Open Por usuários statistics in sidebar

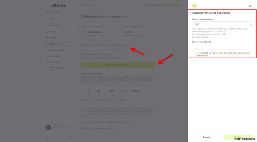pos(55,25)
